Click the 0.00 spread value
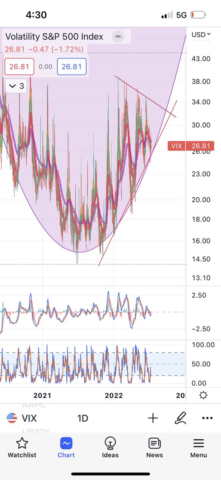Viewport: 221px width, 480px height. [45, 66]
